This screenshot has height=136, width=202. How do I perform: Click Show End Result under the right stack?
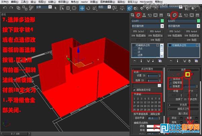(177, 61)
